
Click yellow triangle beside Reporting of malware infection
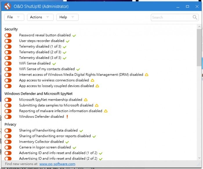[x=106, y=111]
